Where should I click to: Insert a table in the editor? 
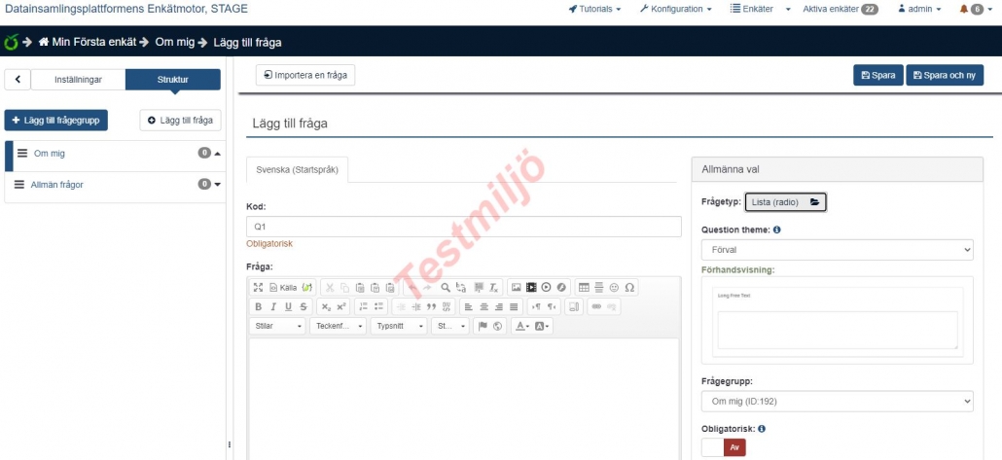[x=584, y=288]
